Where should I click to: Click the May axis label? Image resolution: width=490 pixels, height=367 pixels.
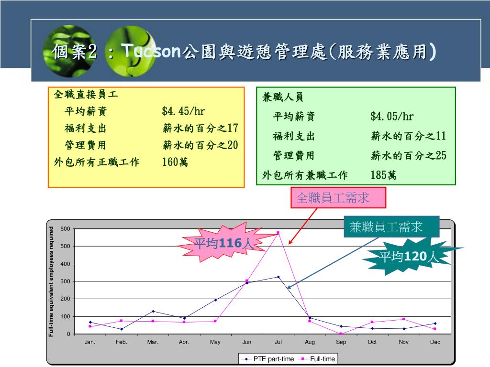point(215,342)
